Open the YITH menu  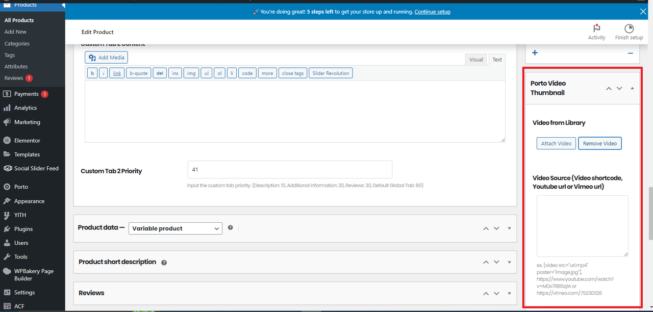20,215
